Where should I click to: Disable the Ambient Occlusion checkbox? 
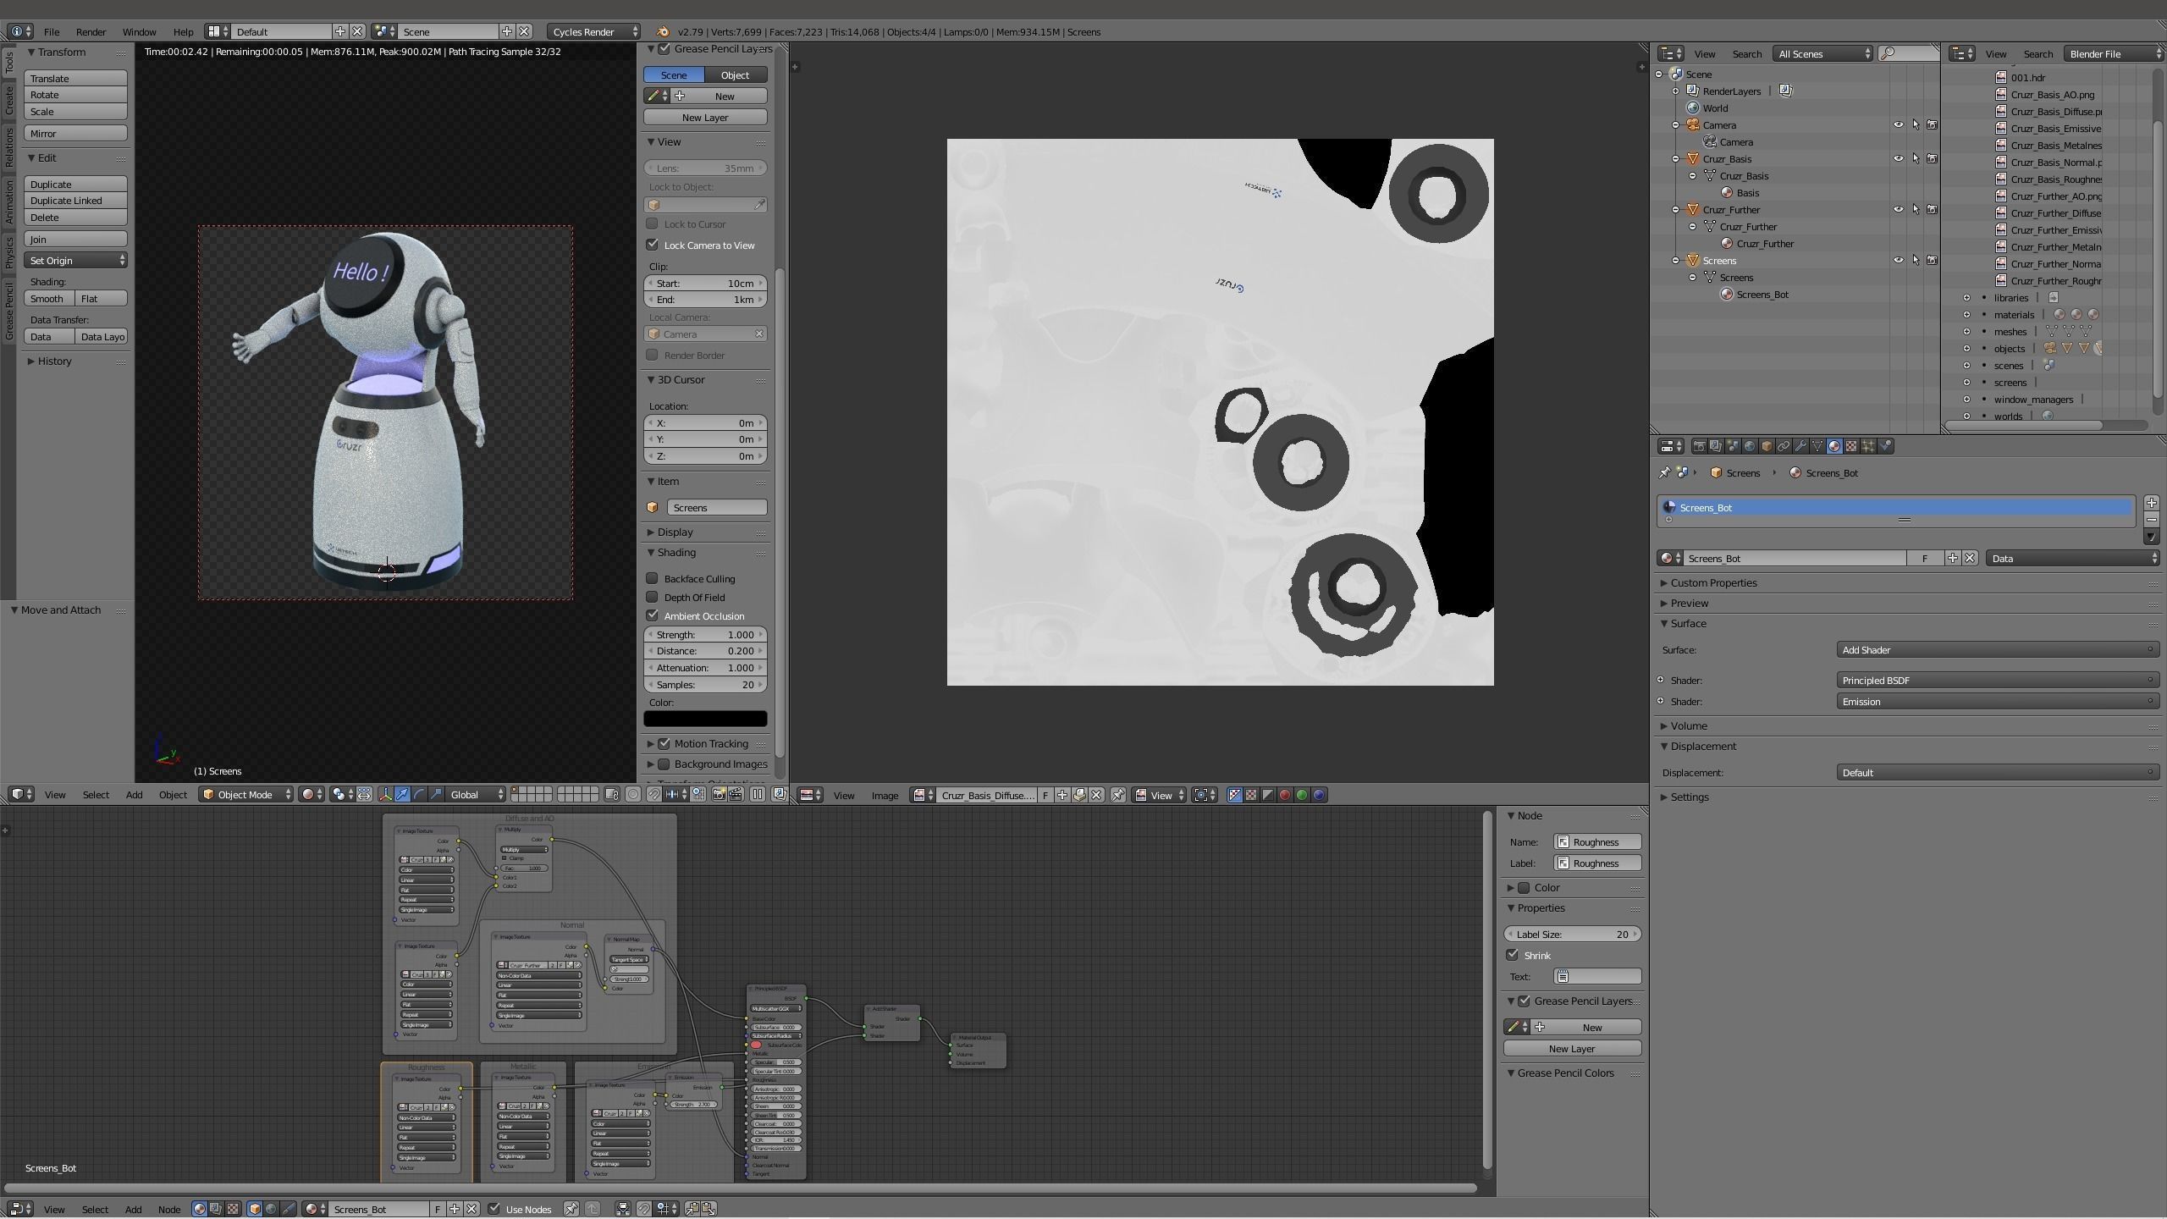click(x=653, y=615)
